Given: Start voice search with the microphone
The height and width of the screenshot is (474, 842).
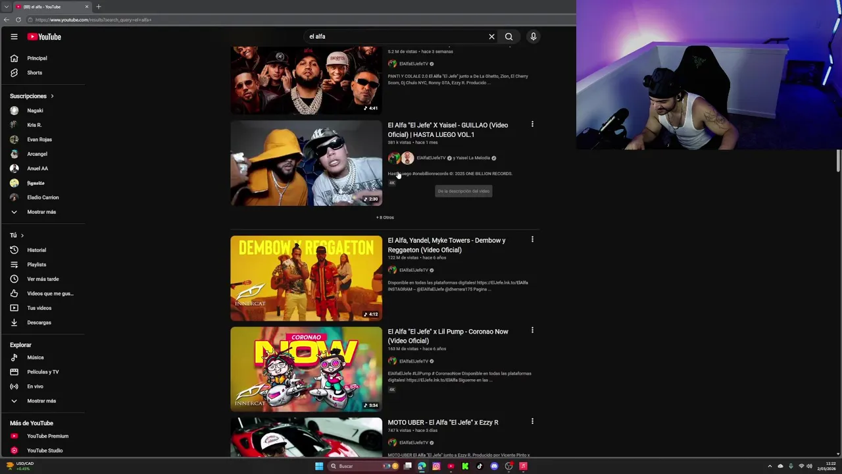Looking at the screenshot, I should 533,37.
